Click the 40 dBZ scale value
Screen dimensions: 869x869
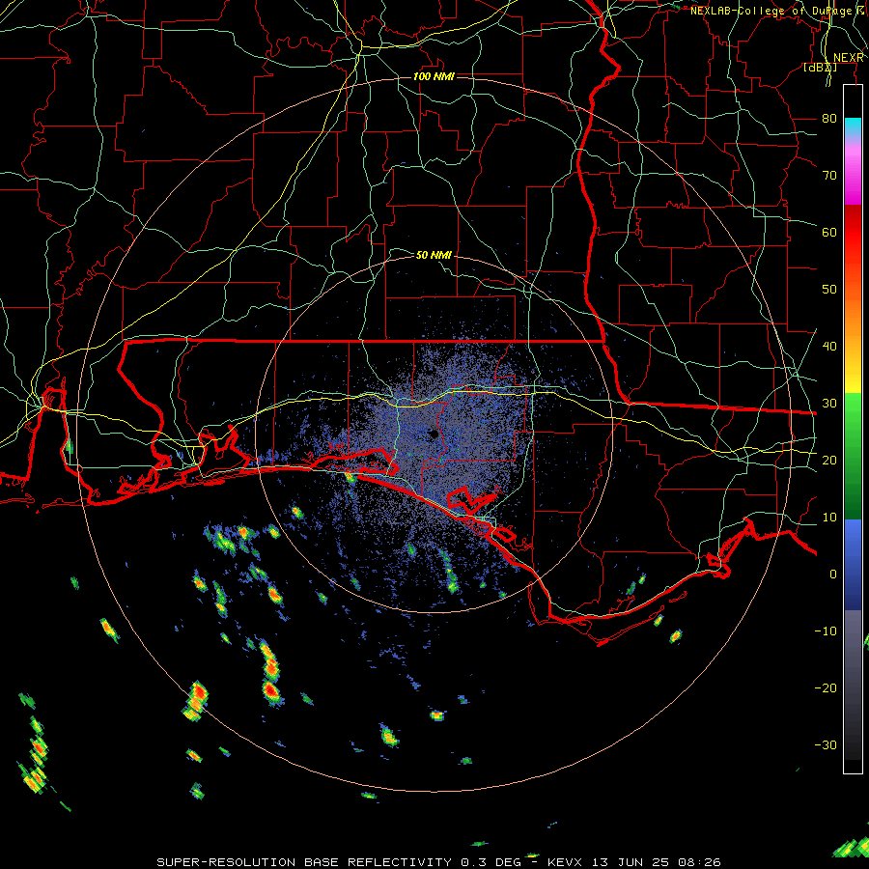(829, 347)
